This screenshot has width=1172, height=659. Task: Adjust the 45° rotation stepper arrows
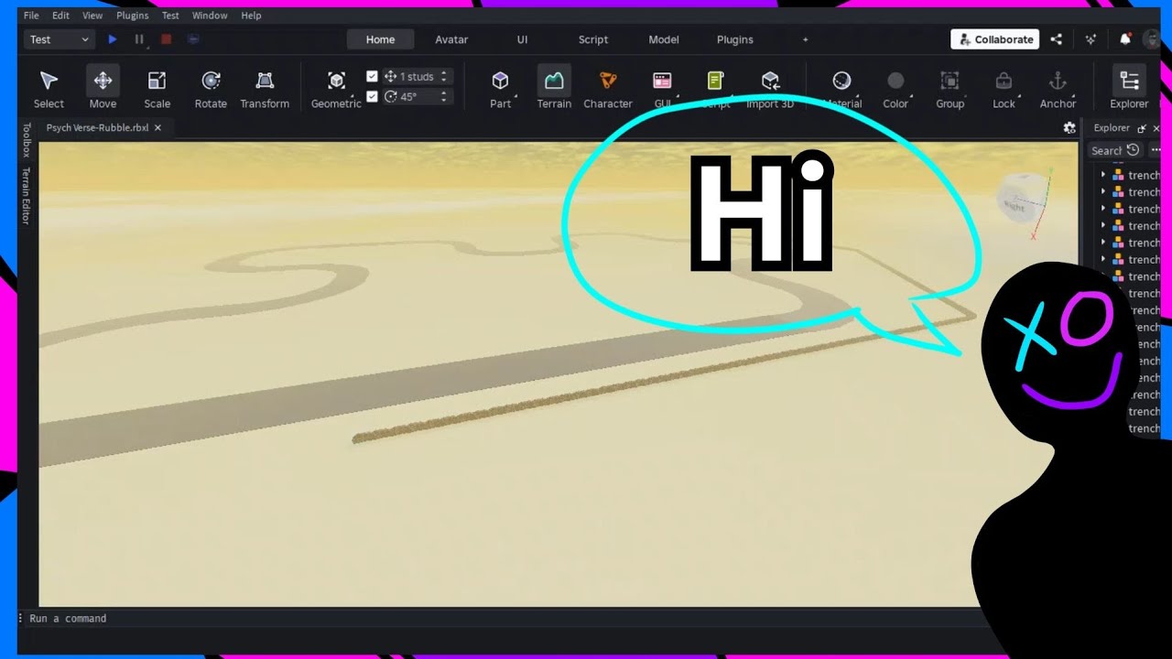[444, 96]
